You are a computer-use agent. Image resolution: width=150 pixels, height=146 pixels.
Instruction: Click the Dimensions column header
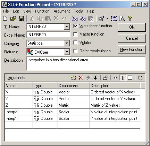coord(74,86)
